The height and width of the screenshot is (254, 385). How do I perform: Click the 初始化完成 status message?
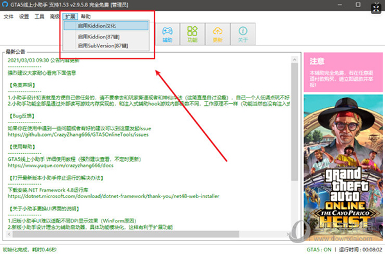pos(30,250)
